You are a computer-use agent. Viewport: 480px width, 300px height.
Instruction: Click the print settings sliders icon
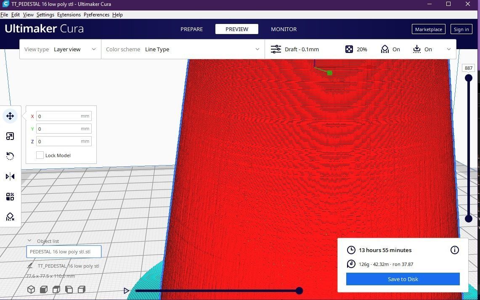(276, 49)
